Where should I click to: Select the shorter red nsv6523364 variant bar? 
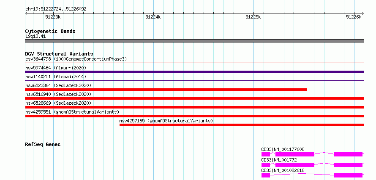(166, 90)
